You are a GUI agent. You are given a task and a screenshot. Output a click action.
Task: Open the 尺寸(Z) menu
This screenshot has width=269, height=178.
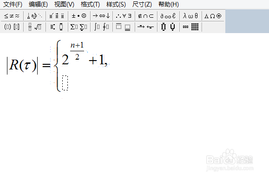point(142,4)
